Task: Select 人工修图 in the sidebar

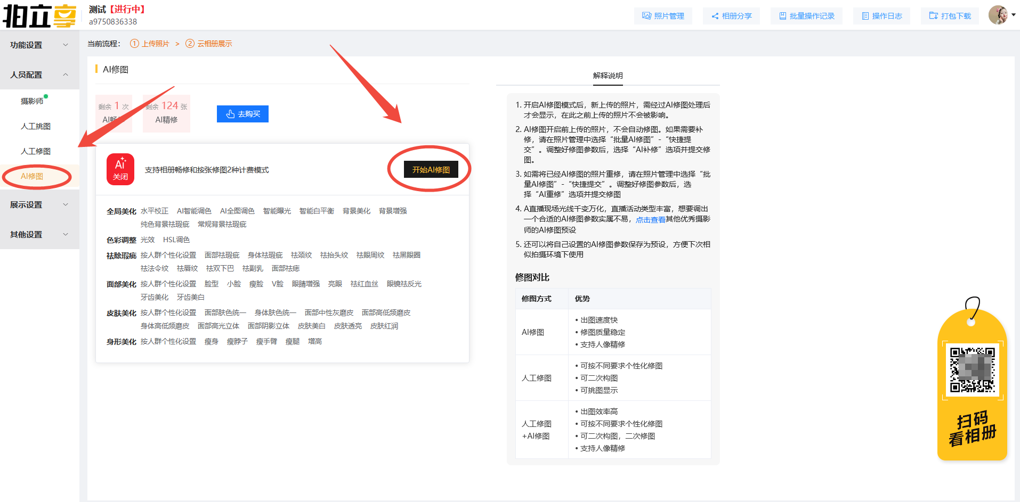Action: coord(36,151)
